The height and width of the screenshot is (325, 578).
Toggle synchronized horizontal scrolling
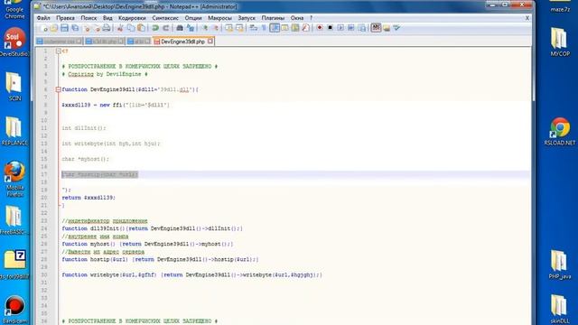(x=239, y=28)
